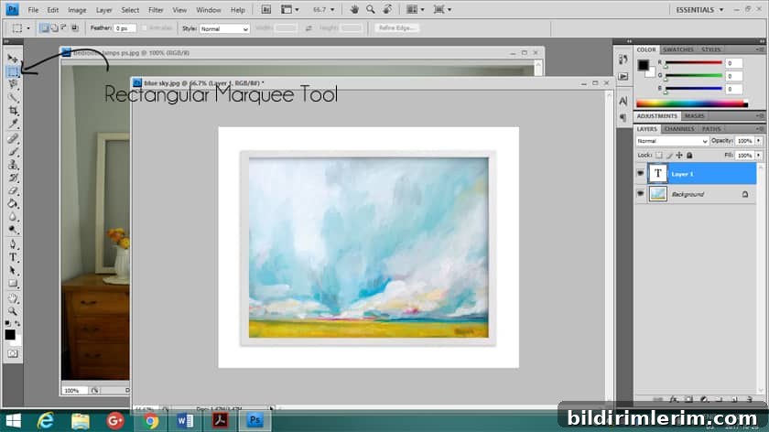
Task: Switch to the Swatches tab
Action: (678, 49)
